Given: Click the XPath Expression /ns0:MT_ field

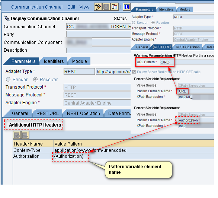Looking at the screenshot, I should coord(196,97).
